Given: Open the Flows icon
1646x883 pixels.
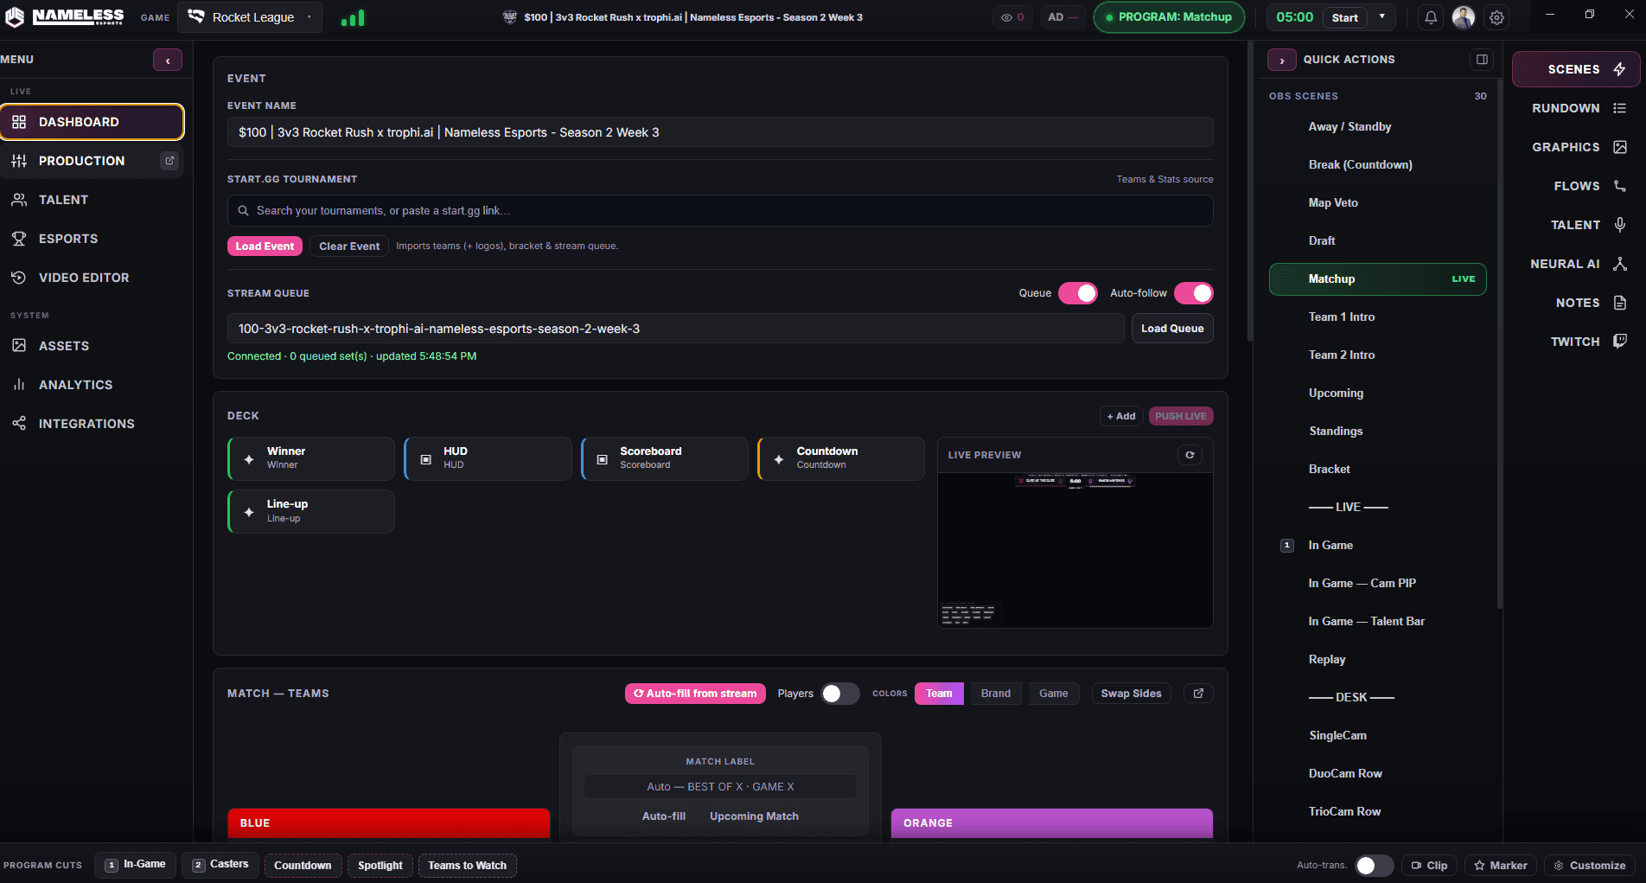Looking at the screenshot, I should tap(1620, 186).
